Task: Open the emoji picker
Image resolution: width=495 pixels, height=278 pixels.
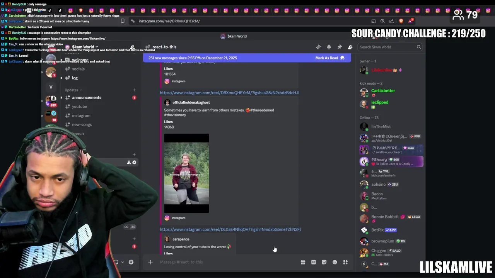Action: pyautogui.click(x=335, y=262)
